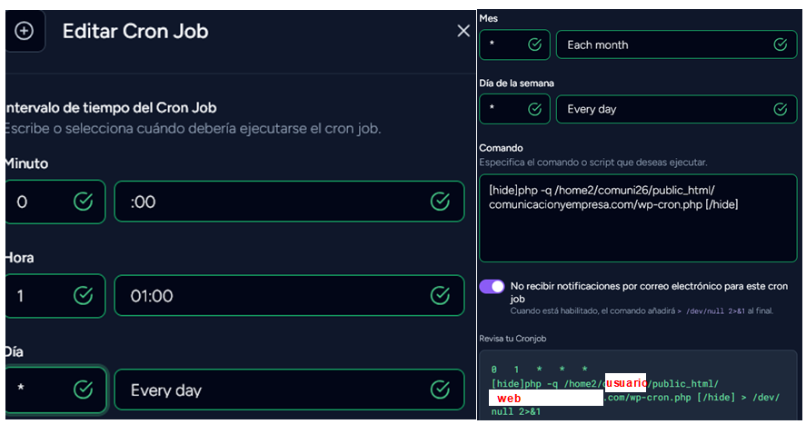Image resolution: width=806 pixels, height=424 pixels.
Task: Open Every day dropdown under Día
Action: (273, 390)
